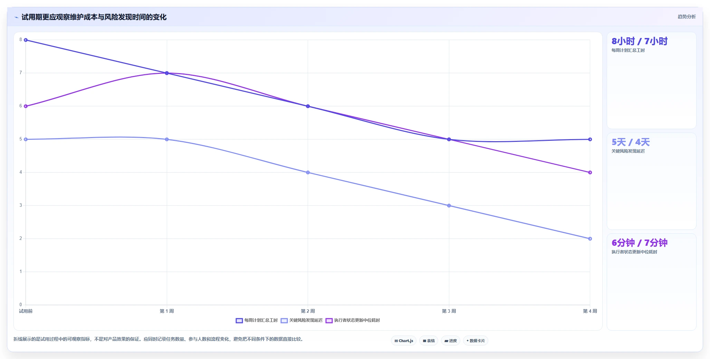710x359 pixels.
Task: Click the 第 1 周 data point at value 7
Action: 167,73
